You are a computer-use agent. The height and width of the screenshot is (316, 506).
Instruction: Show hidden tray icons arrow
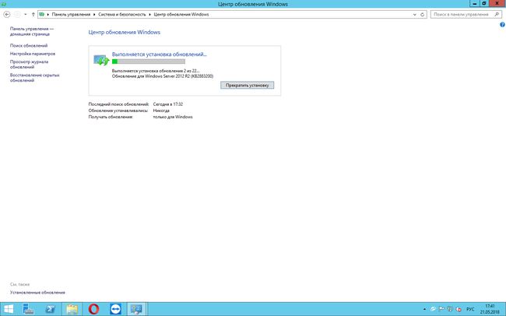coord(424,309)
